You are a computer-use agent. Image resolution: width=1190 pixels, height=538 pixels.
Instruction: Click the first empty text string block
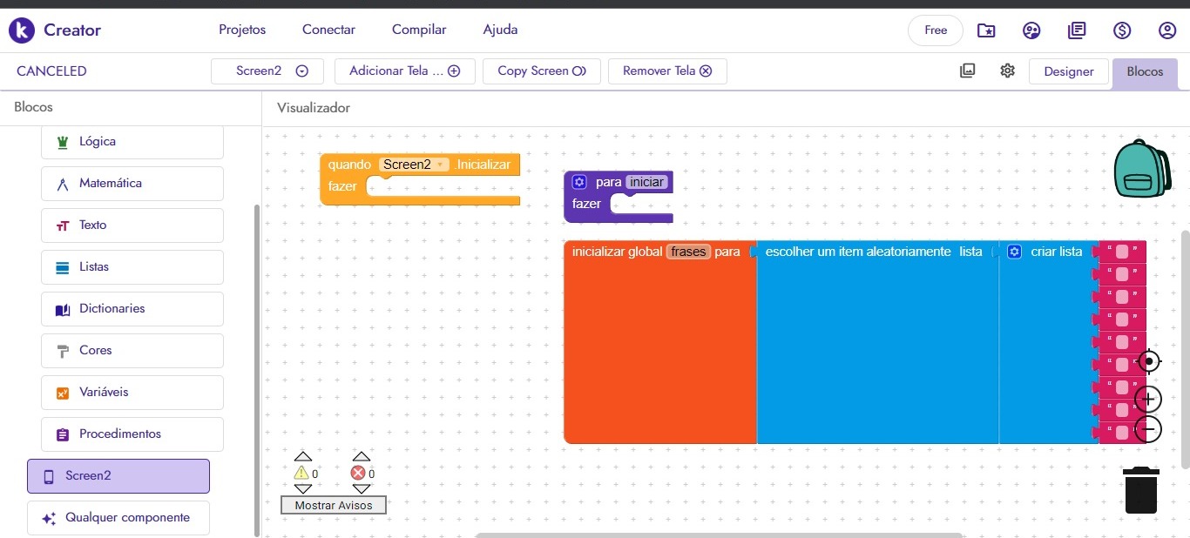tap(1122, 252)
